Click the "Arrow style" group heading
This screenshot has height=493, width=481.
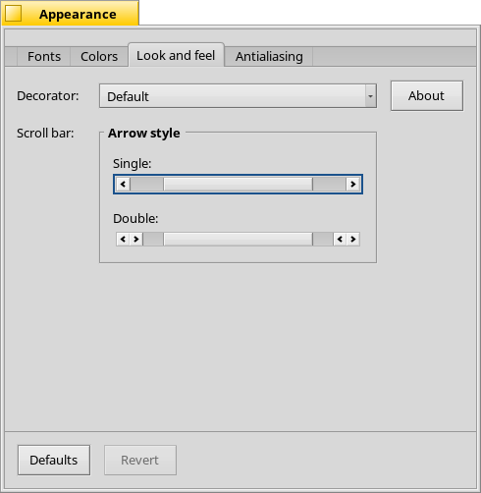tap(144, 134)
